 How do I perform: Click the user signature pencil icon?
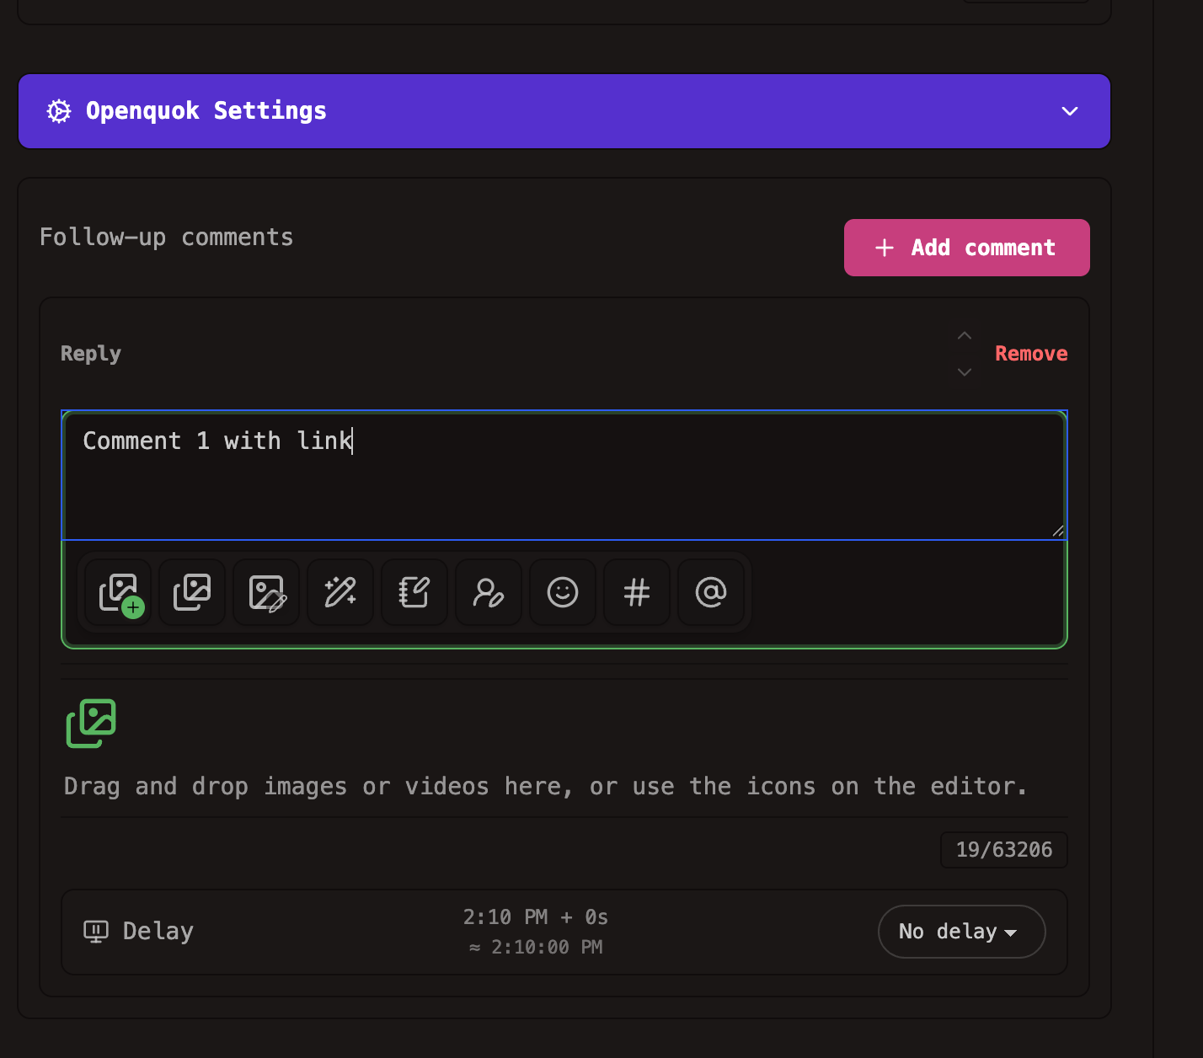click(489, 593)
